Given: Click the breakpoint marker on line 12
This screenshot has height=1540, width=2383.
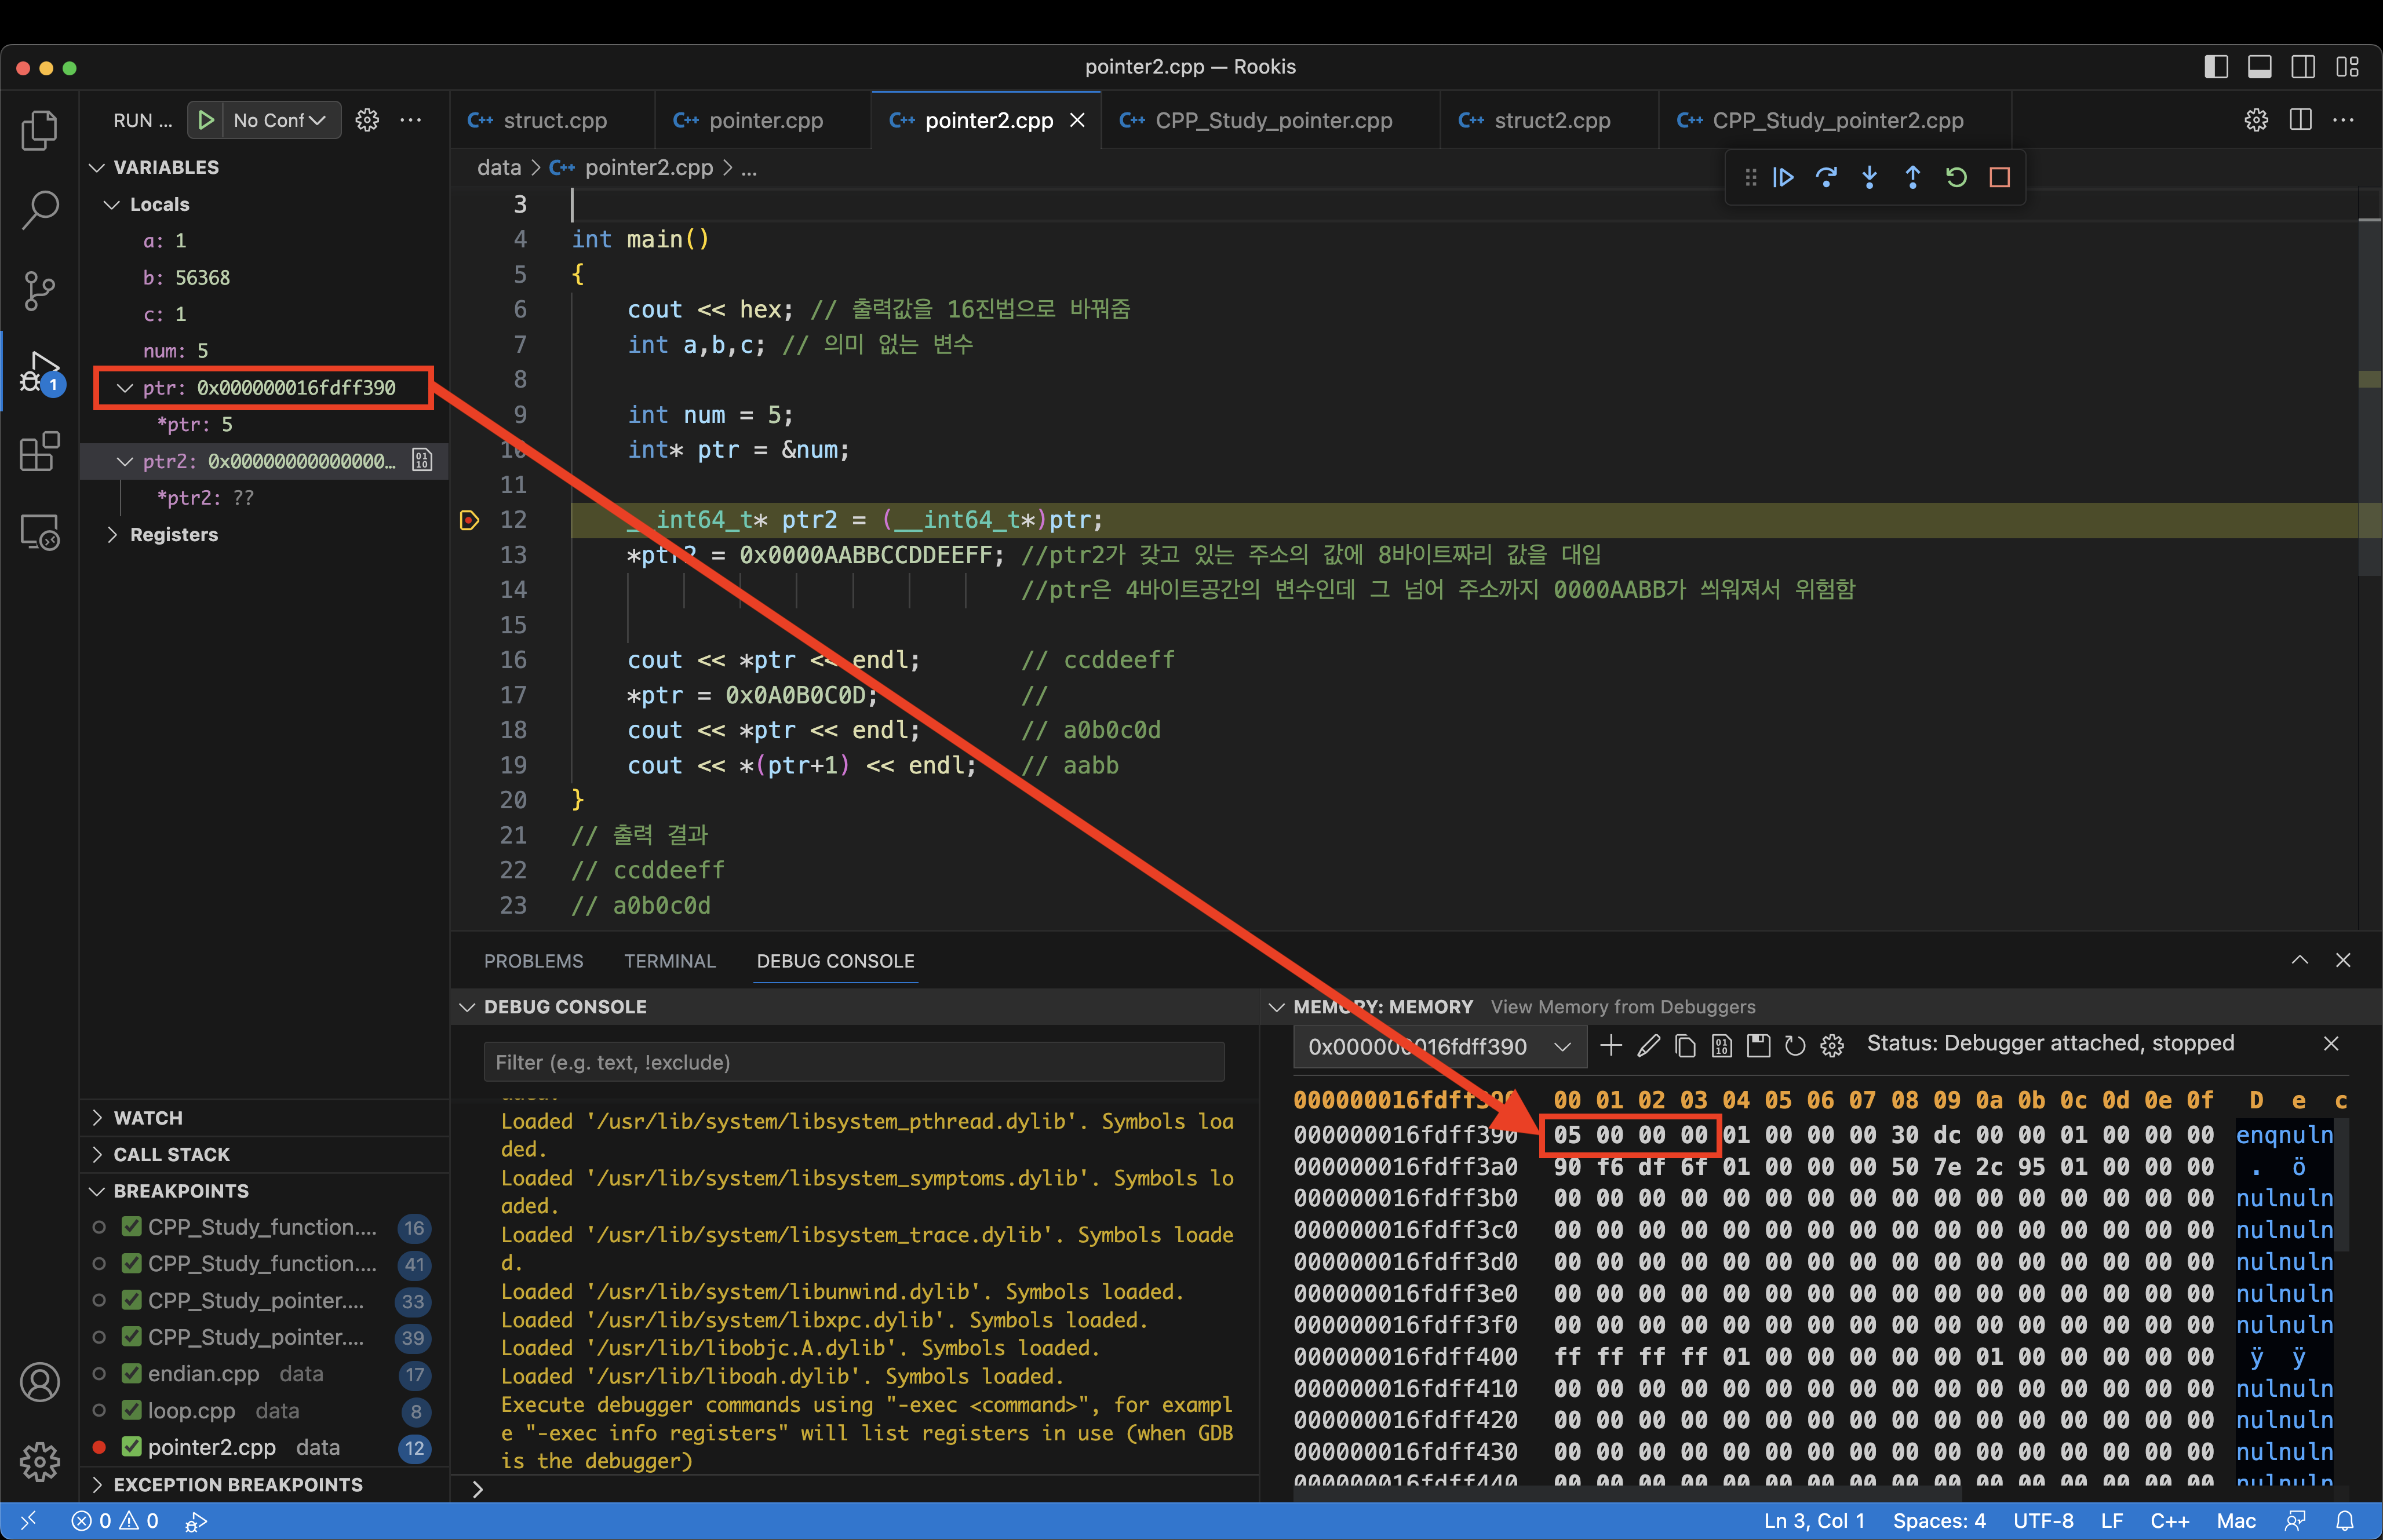Looking at the screenshot, I should (x=469, y=520).
